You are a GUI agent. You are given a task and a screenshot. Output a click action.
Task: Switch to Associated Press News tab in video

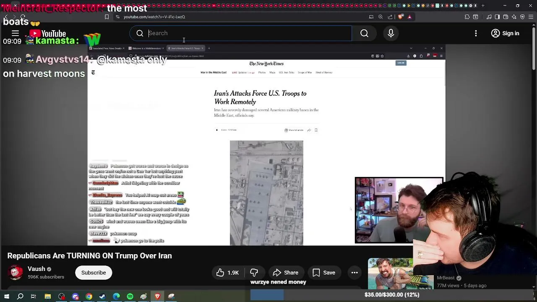click(107, 48)
